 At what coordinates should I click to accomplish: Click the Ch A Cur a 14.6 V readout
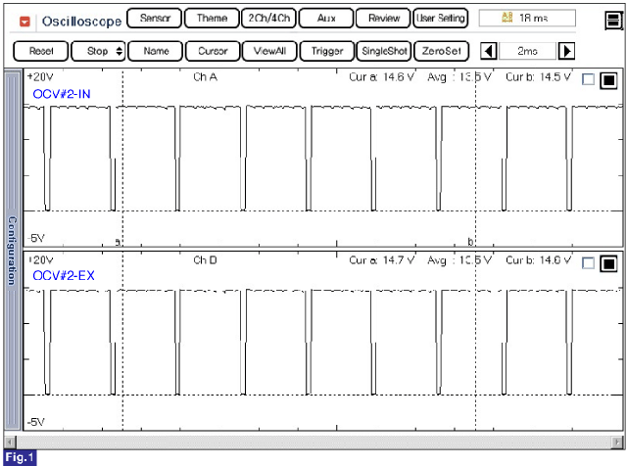pyautogui.click(x=381, y=76)
